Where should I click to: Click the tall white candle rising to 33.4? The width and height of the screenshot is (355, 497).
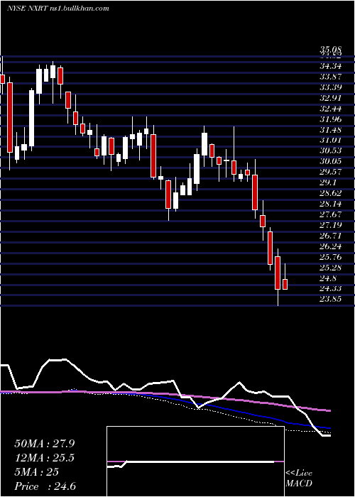(x=32, y=119)
